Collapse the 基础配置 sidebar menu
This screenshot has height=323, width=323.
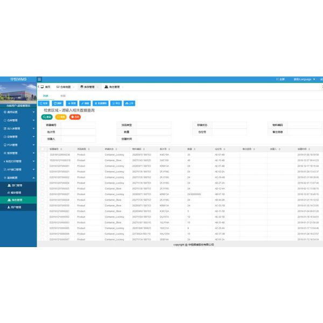click(18, 178)
